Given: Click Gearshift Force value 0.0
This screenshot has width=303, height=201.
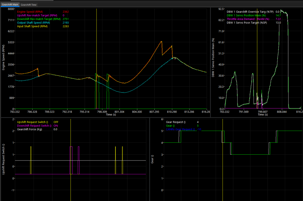Looking at the screenshot, I should [x=55, y=129].
